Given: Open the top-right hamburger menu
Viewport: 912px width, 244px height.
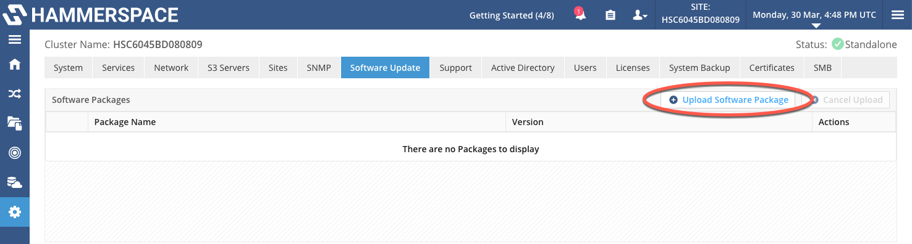Looking at the screenshot, I should click(897, 15).
